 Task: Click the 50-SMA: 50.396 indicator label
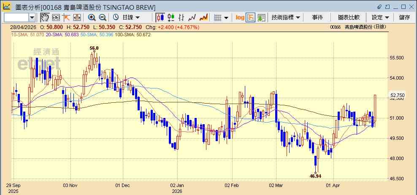point(97,35)
